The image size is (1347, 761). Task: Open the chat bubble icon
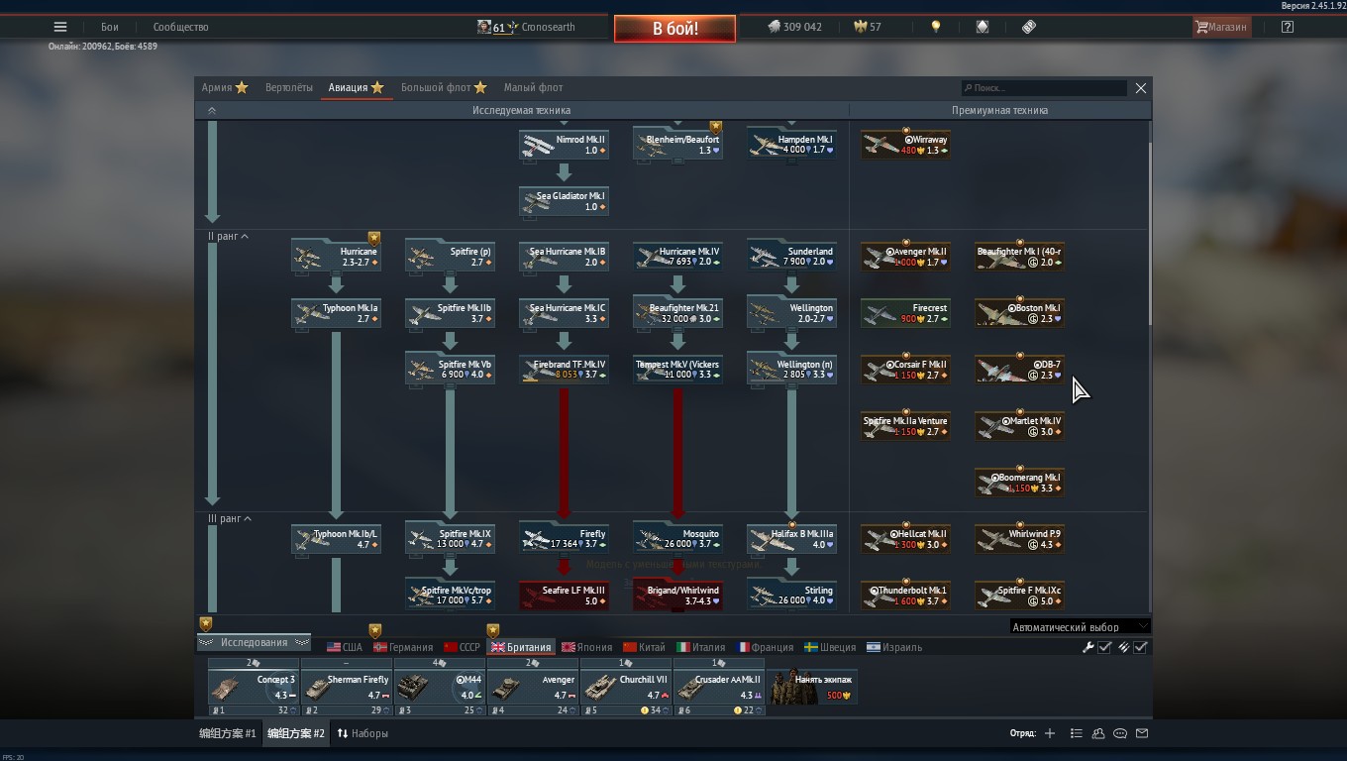click(1120, 733)
